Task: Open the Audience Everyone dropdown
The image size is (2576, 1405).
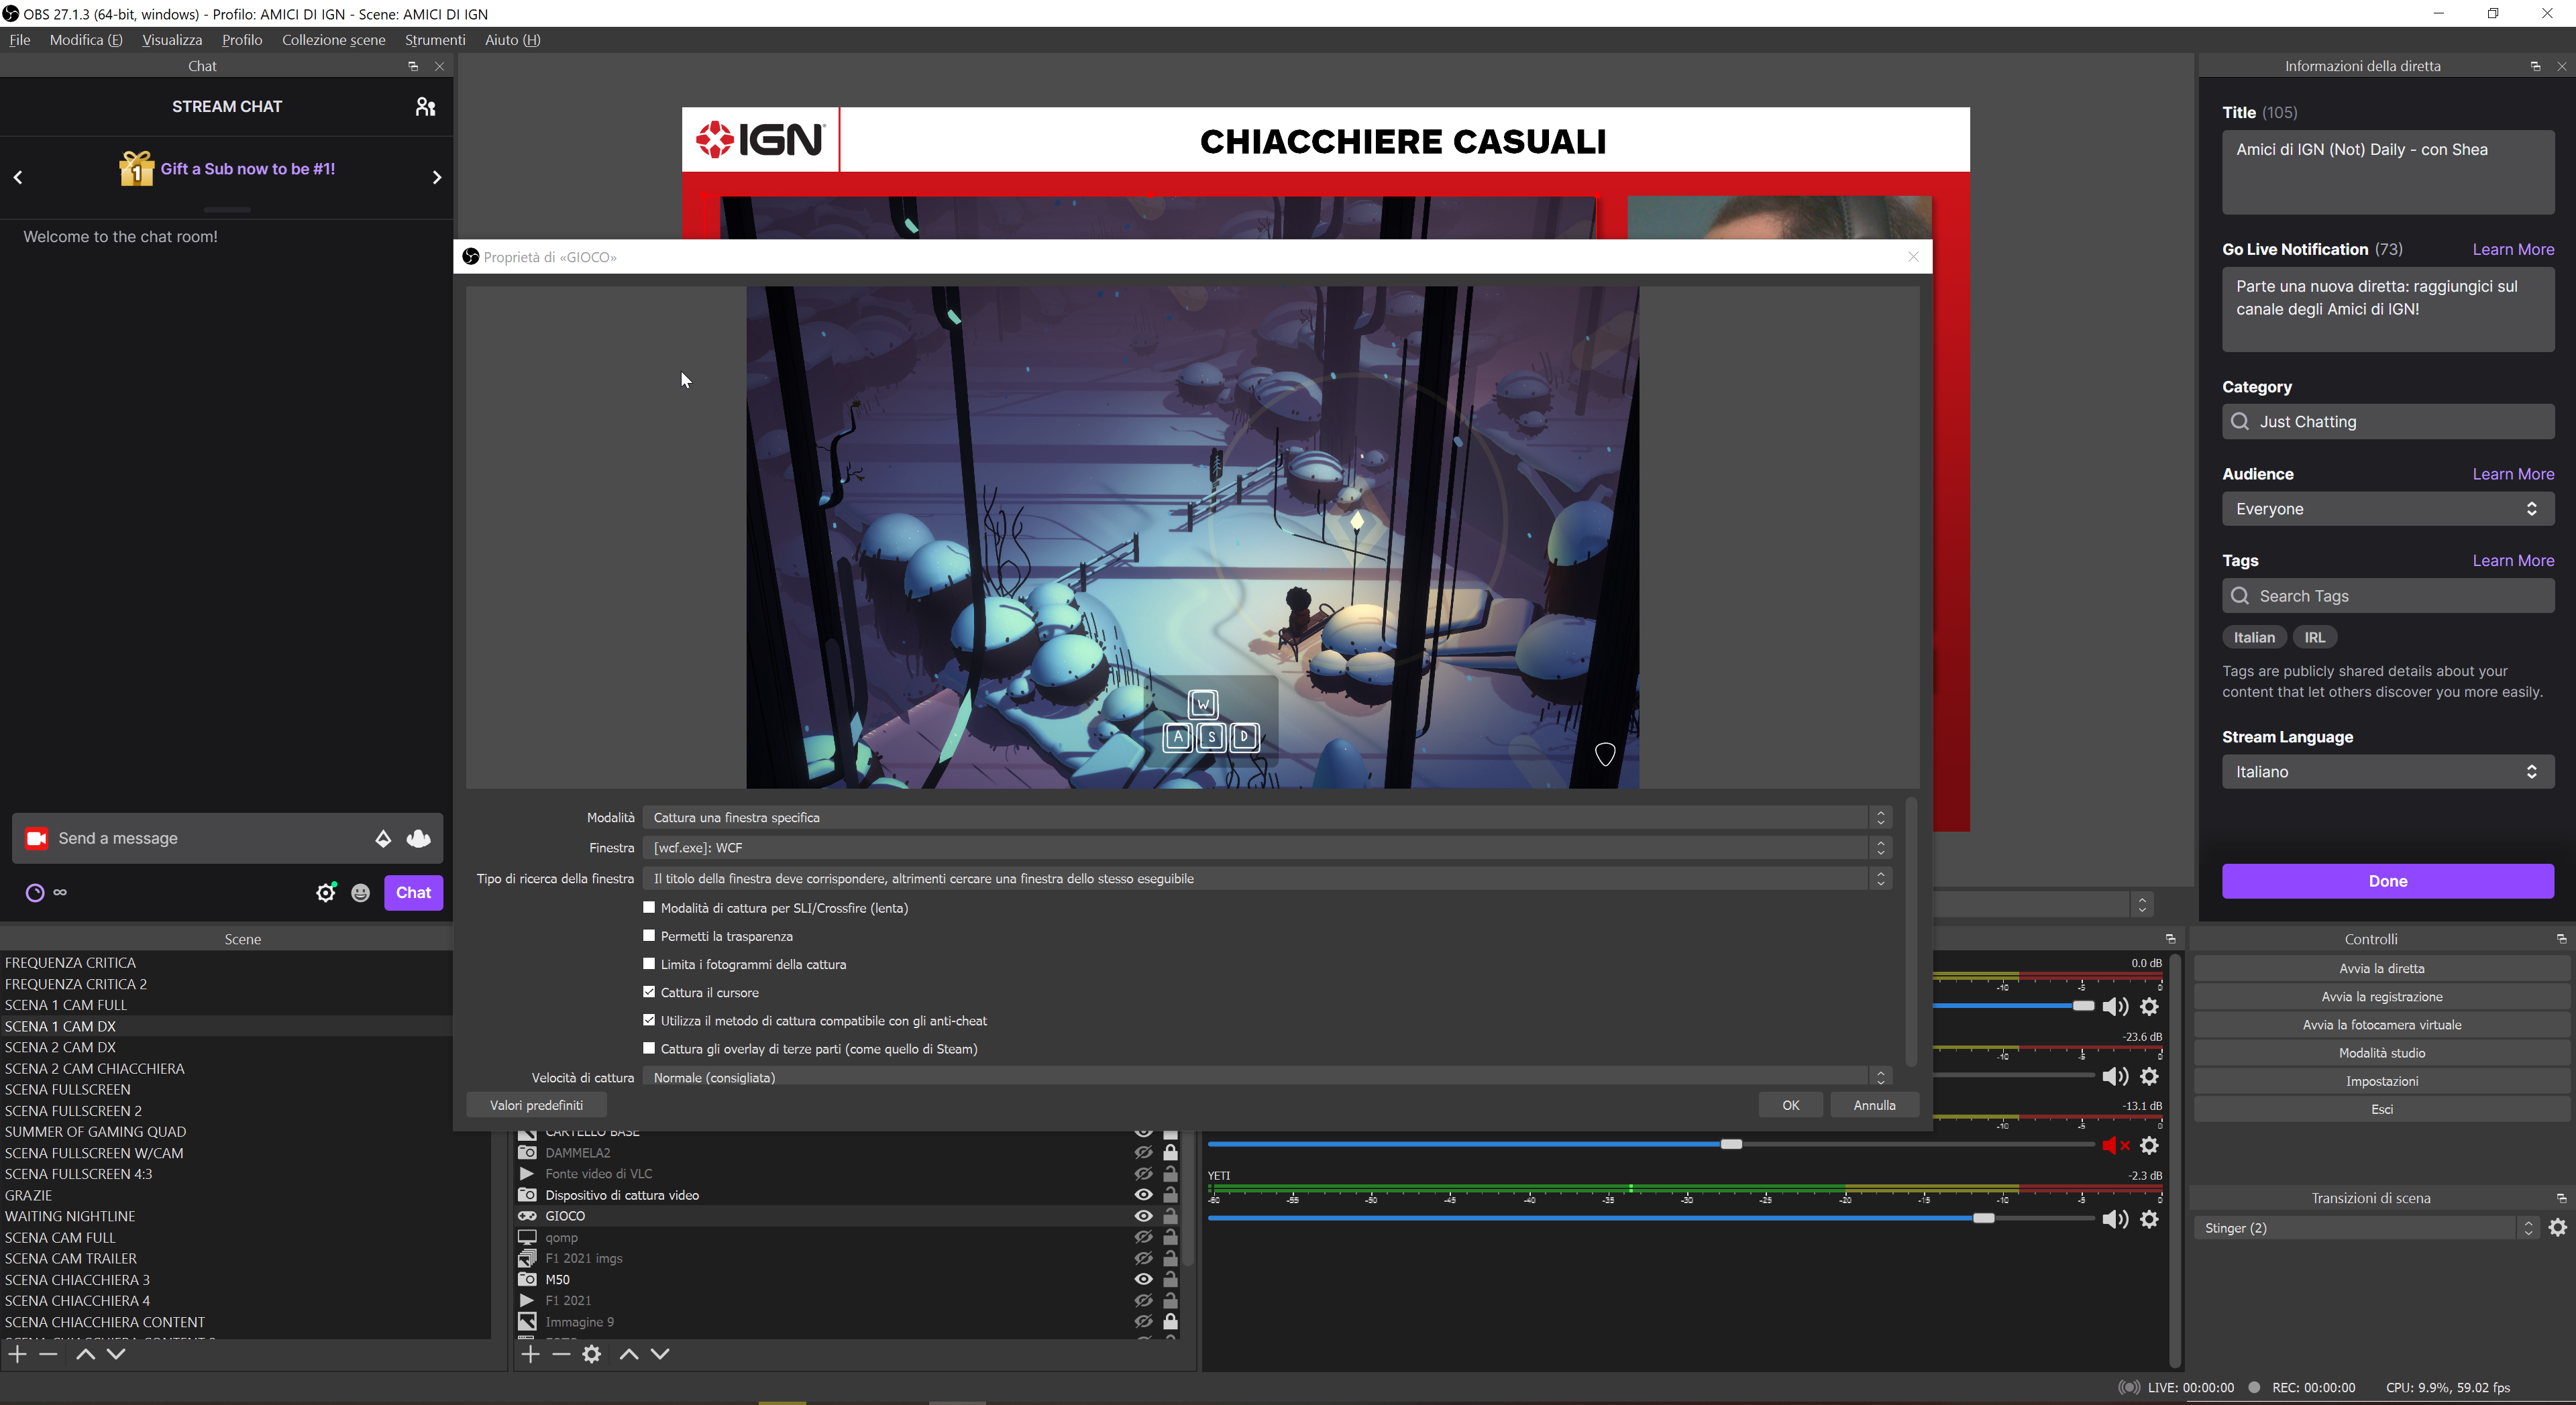Action: click(x=2387, y=508)
